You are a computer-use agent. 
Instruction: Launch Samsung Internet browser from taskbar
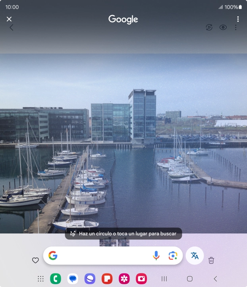coord(90,279)
